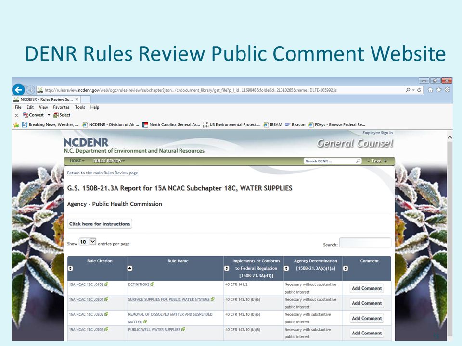
Task: Open the DEFINITIONS rule name link
Action: point(141,284)
